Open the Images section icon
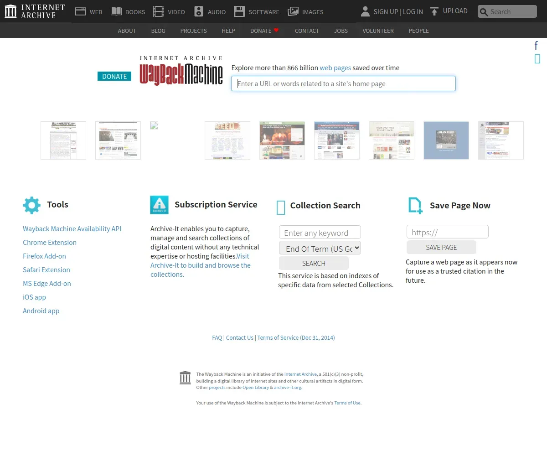This screenshot has width=547, height=456. [293, 11]
